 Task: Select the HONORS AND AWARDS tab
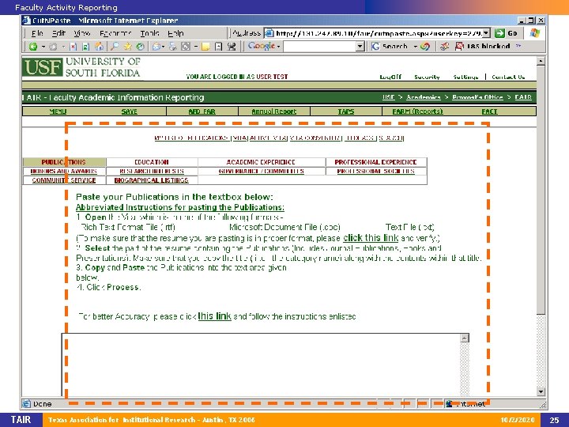(64, 171)
